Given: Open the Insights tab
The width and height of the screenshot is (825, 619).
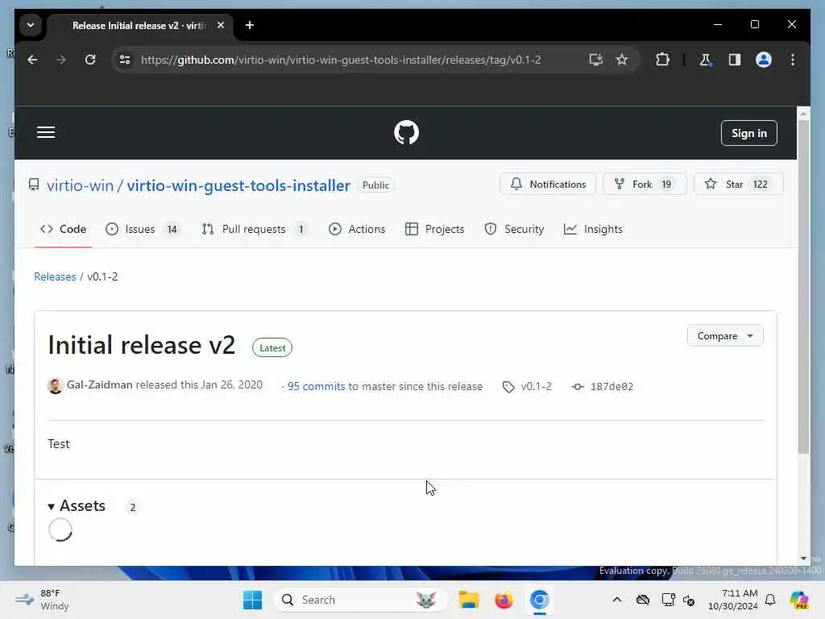Looking at the screenshot, I should click(x=593, y=229).
